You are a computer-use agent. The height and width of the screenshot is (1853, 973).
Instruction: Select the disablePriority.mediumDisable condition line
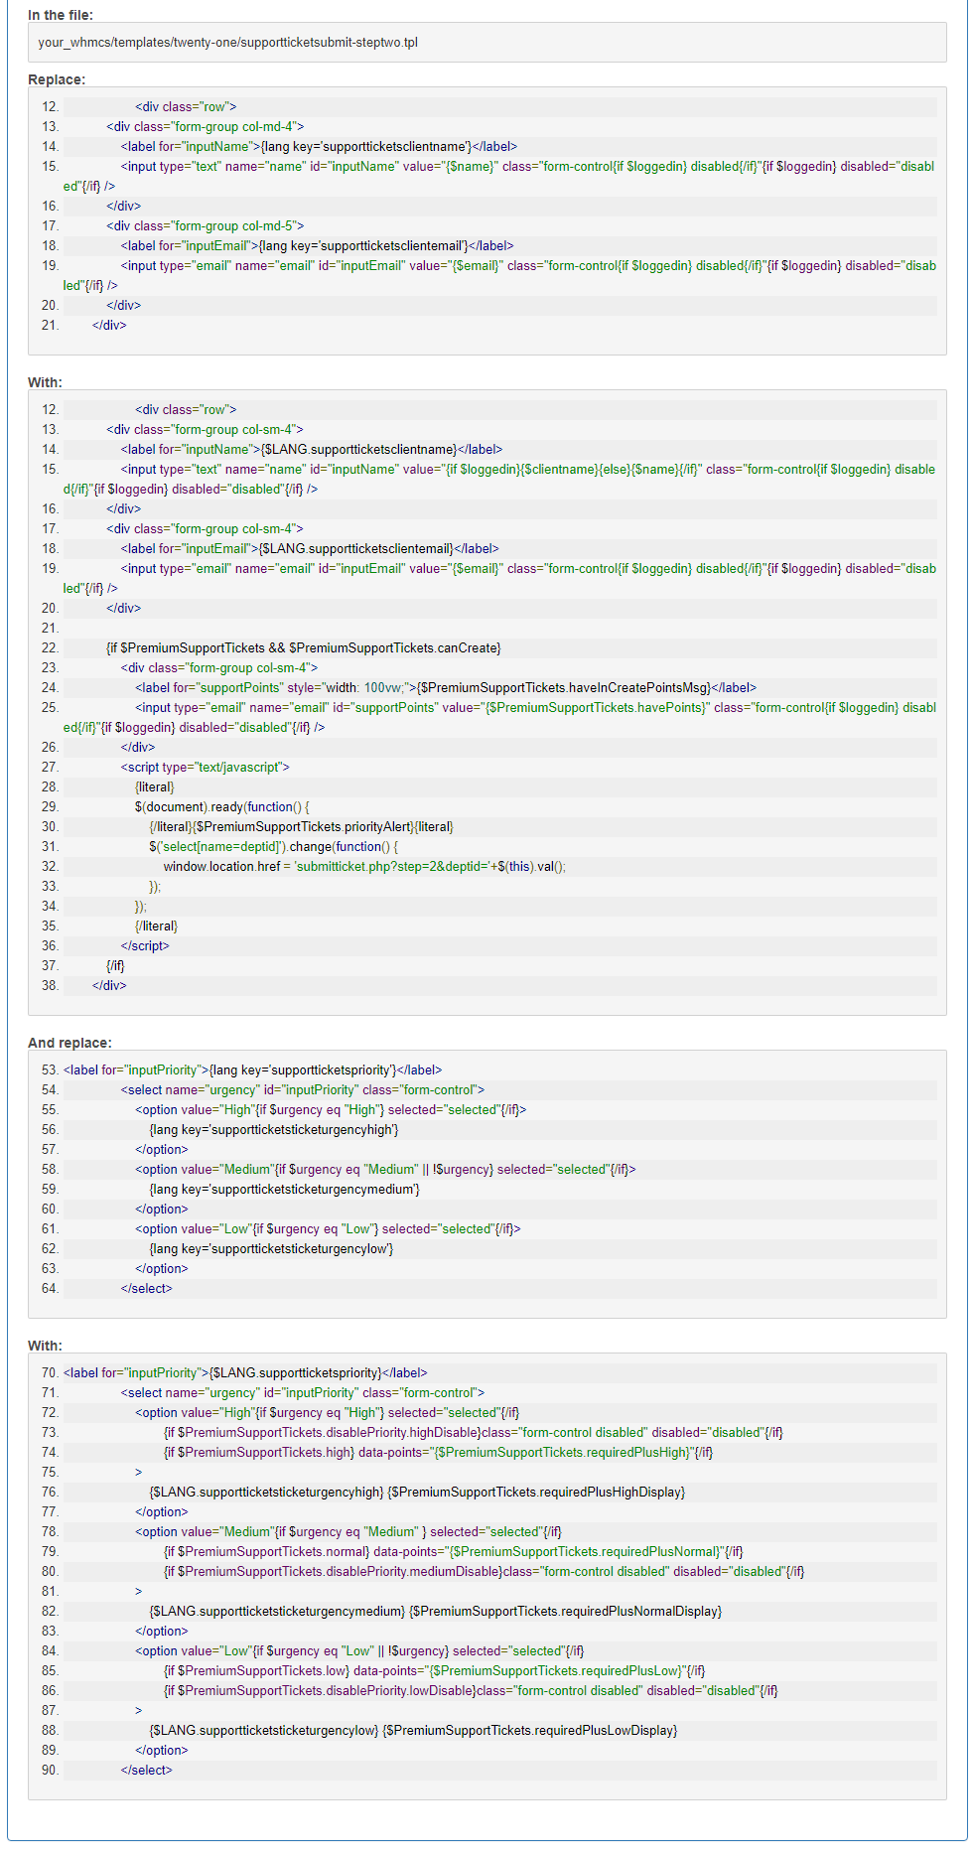point(485,1571)
